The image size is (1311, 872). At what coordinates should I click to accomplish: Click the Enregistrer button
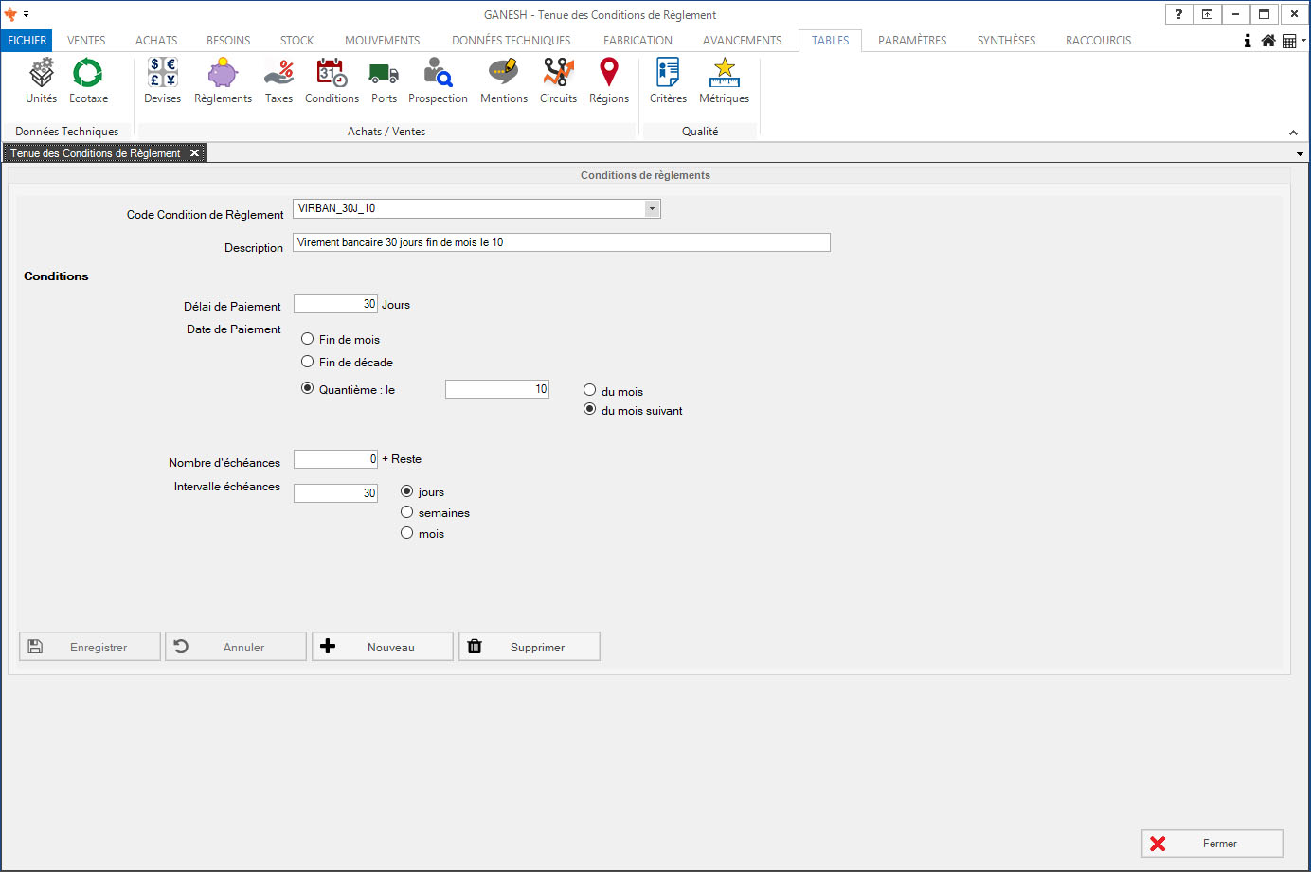click(x=90, y=647)
